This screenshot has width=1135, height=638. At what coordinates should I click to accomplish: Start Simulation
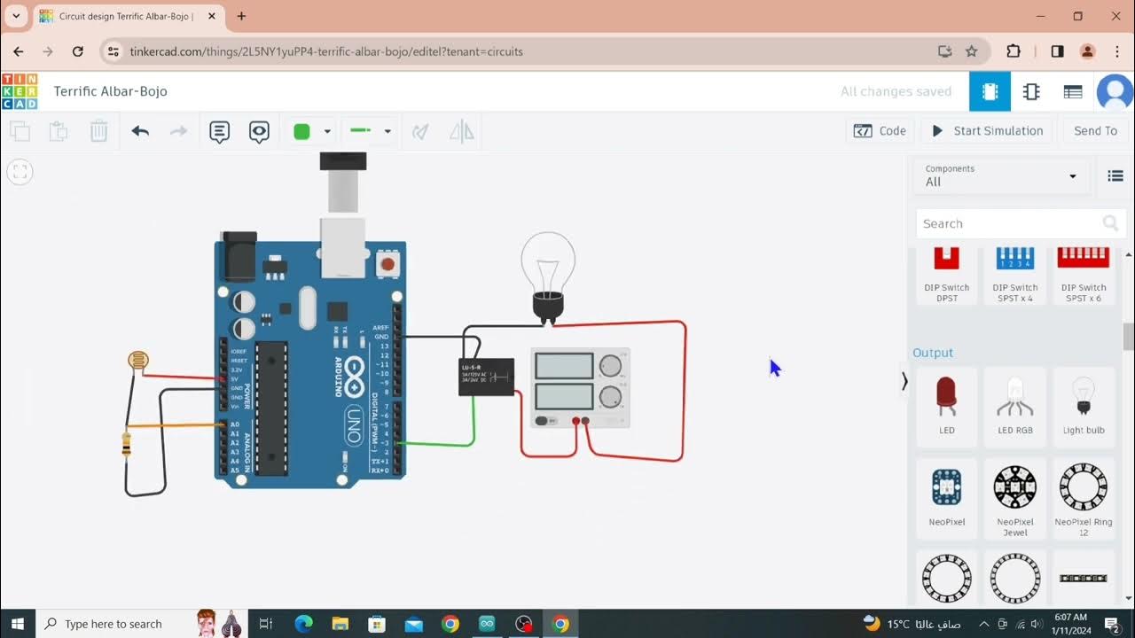[987, 131]
